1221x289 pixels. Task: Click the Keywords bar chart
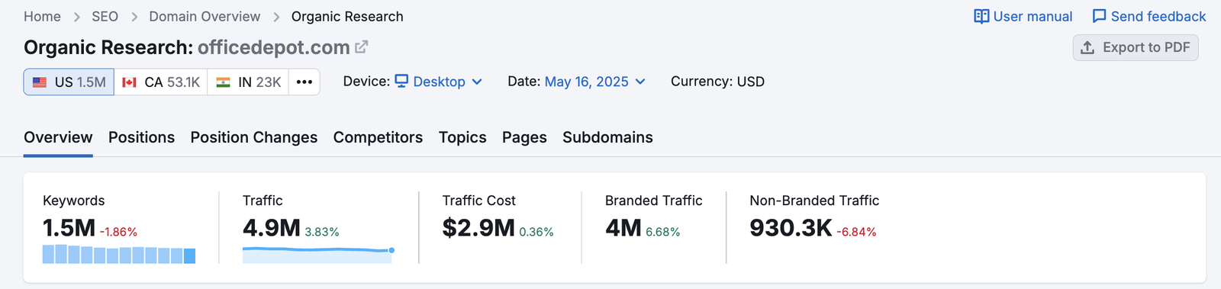click(x=119, y=254)
